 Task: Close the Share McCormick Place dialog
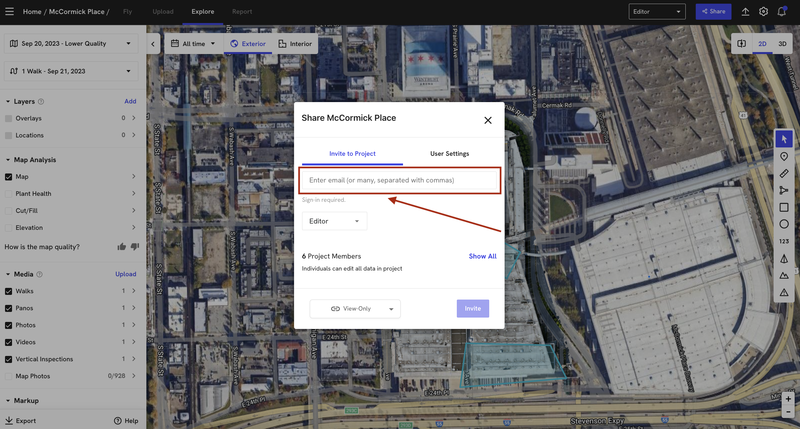click(x=488, y=120)
